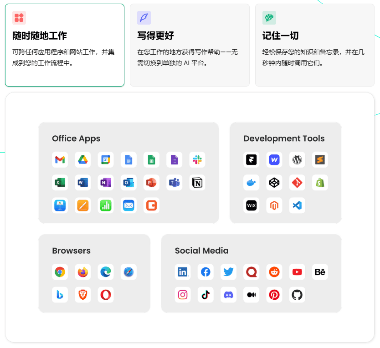Click the Outlook icon
The image size is (380, 348).
(x=128, y=183)
